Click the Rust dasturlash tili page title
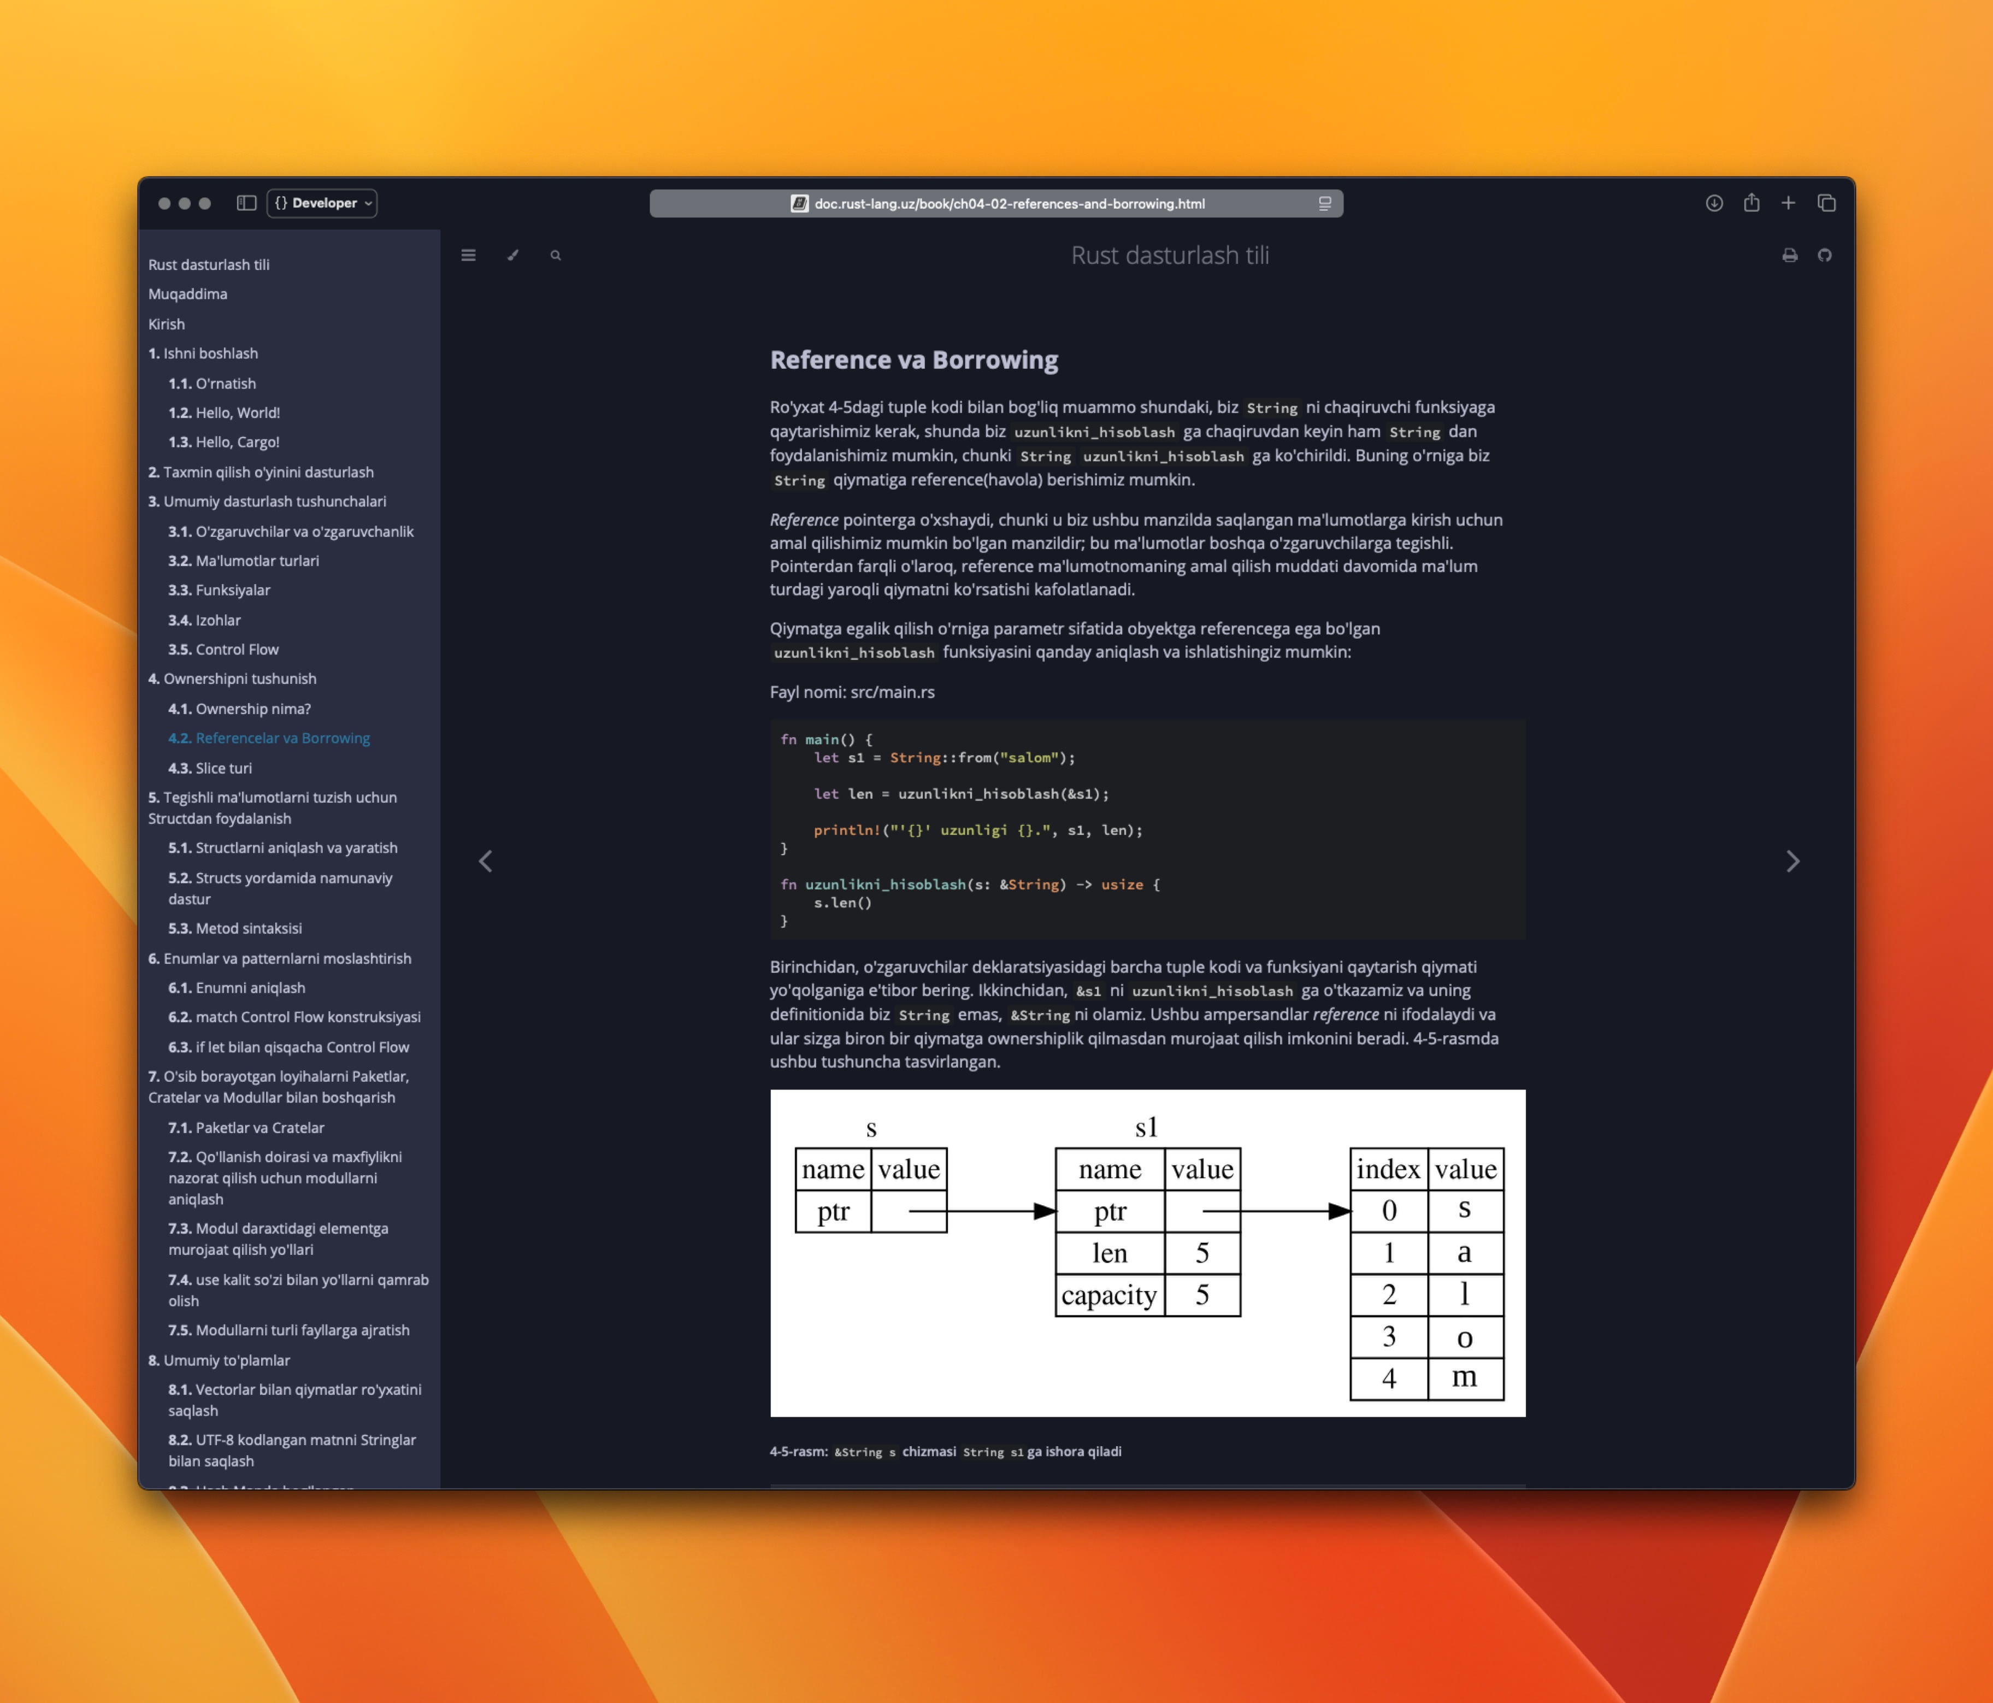 pyautogui.click(x=1170, y=255)
